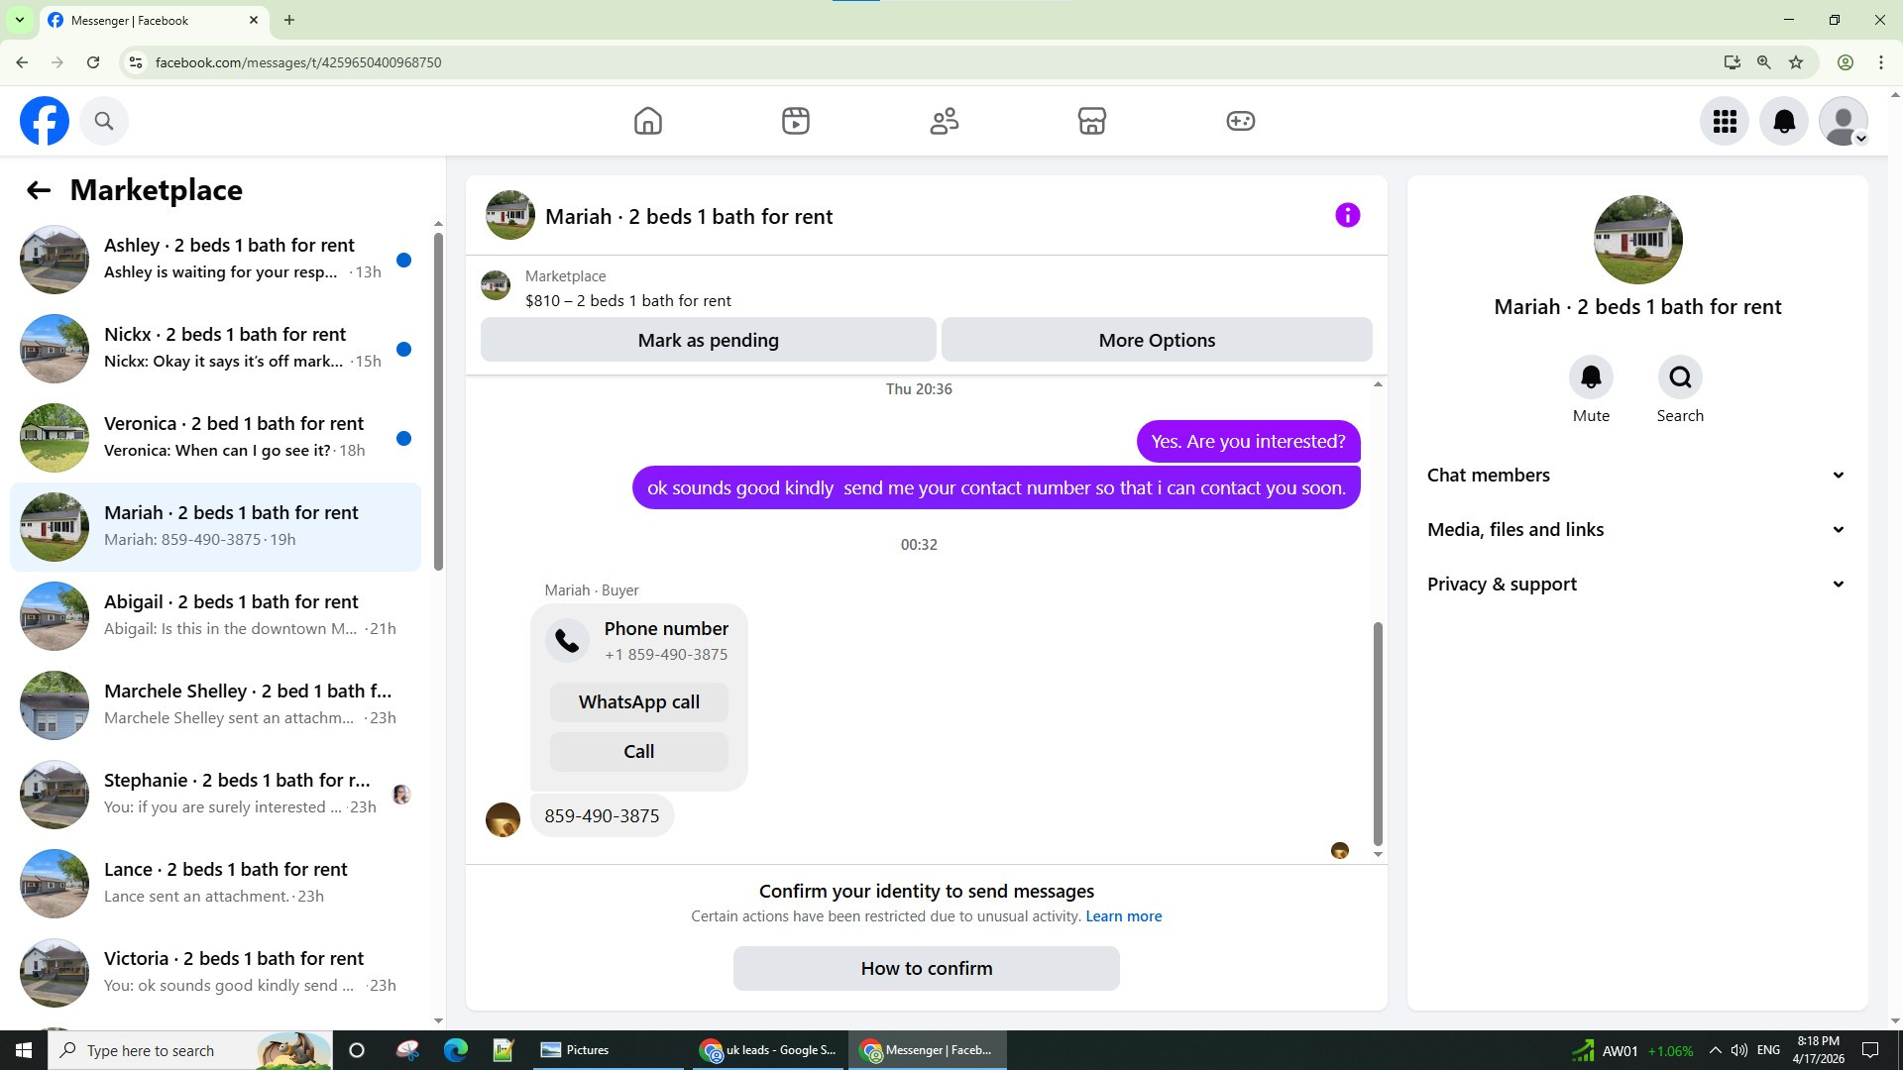Click the chat message scrollbar

pyautogui.click(x=1377, y=733)
